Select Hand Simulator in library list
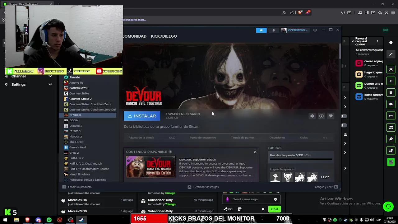The height and width of the screenshot is (224, 398). coord(80,174)
